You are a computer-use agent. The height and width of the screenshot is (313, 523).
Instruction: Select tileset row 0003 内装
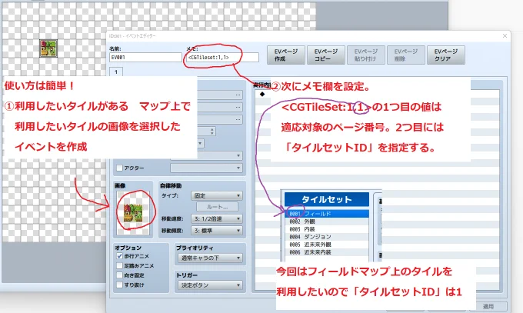[327, 229]
